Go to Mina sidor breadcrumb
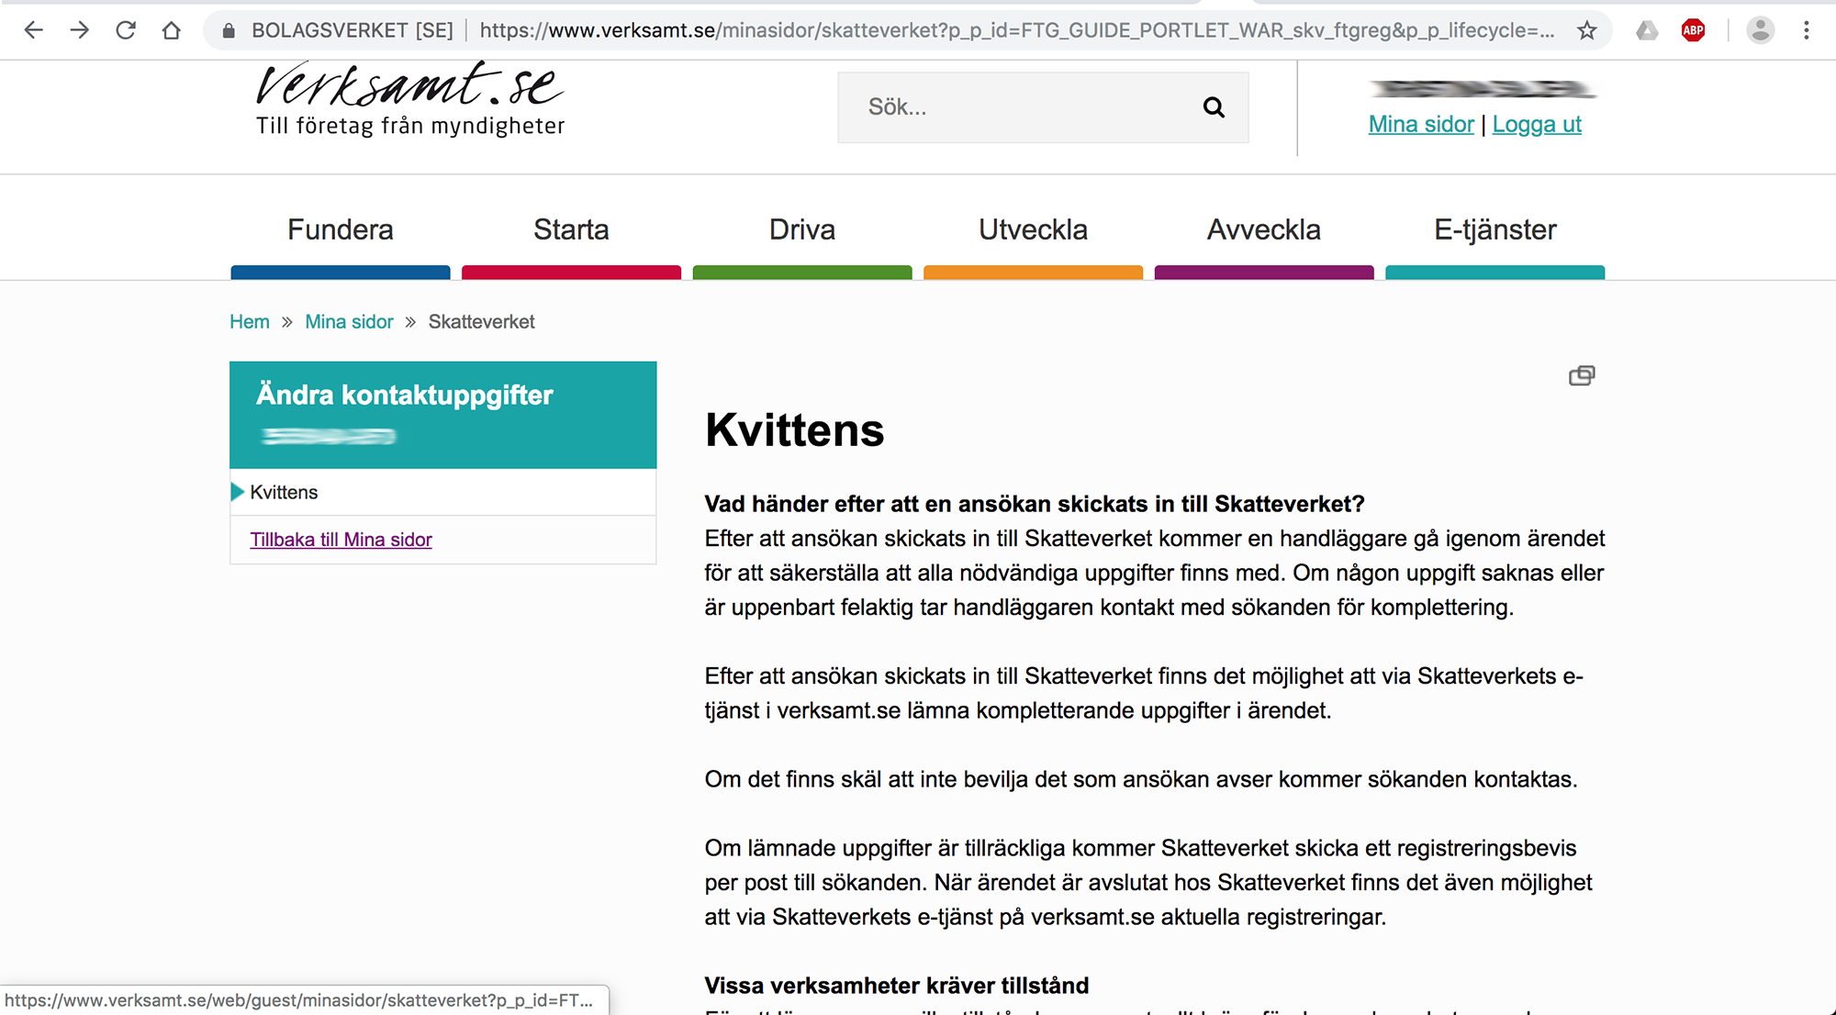Image resolution: width=1836 pixels, height=1015 pixels. tap(349, 322)
